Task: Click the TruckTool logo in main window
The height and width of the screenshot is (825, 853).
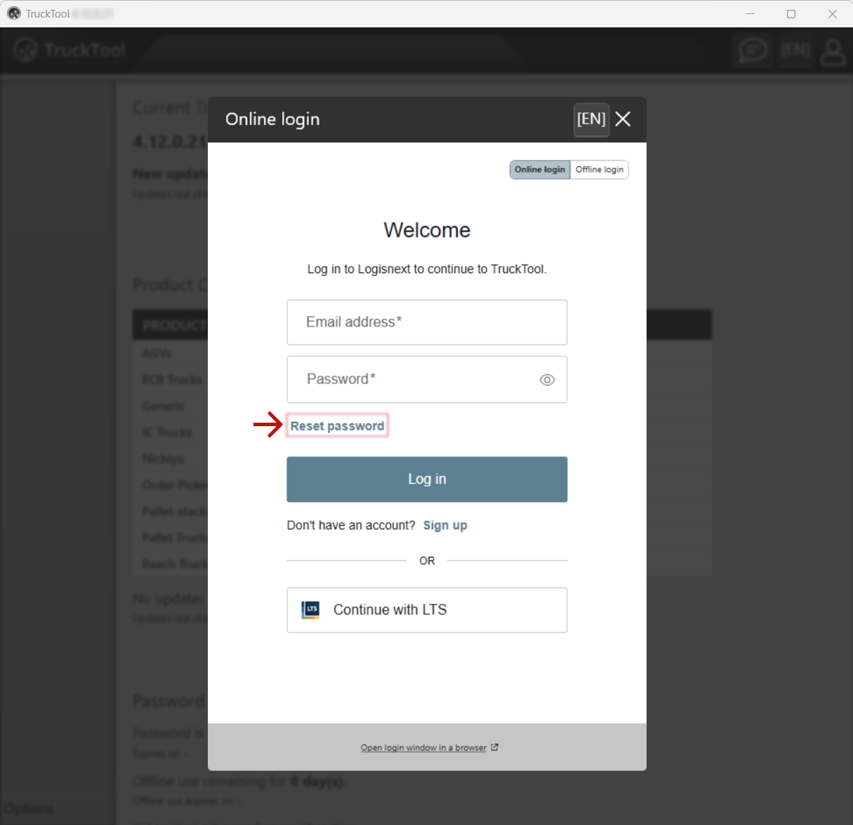Action: 70,50
